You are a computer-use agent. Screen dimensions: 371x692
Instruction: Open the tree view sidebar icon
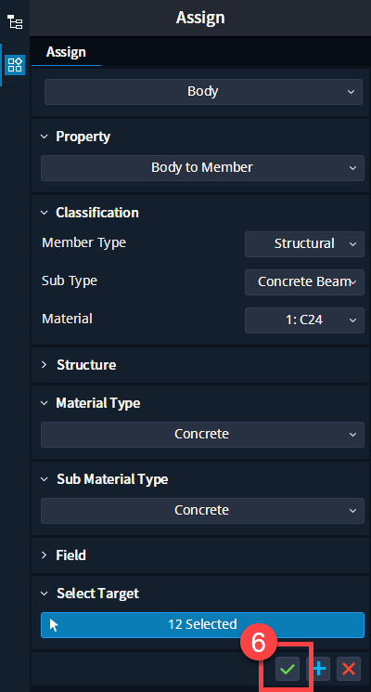(x=15, y=21)
